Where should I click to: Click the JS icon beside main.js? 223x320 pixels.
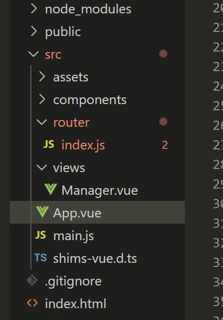41,235
